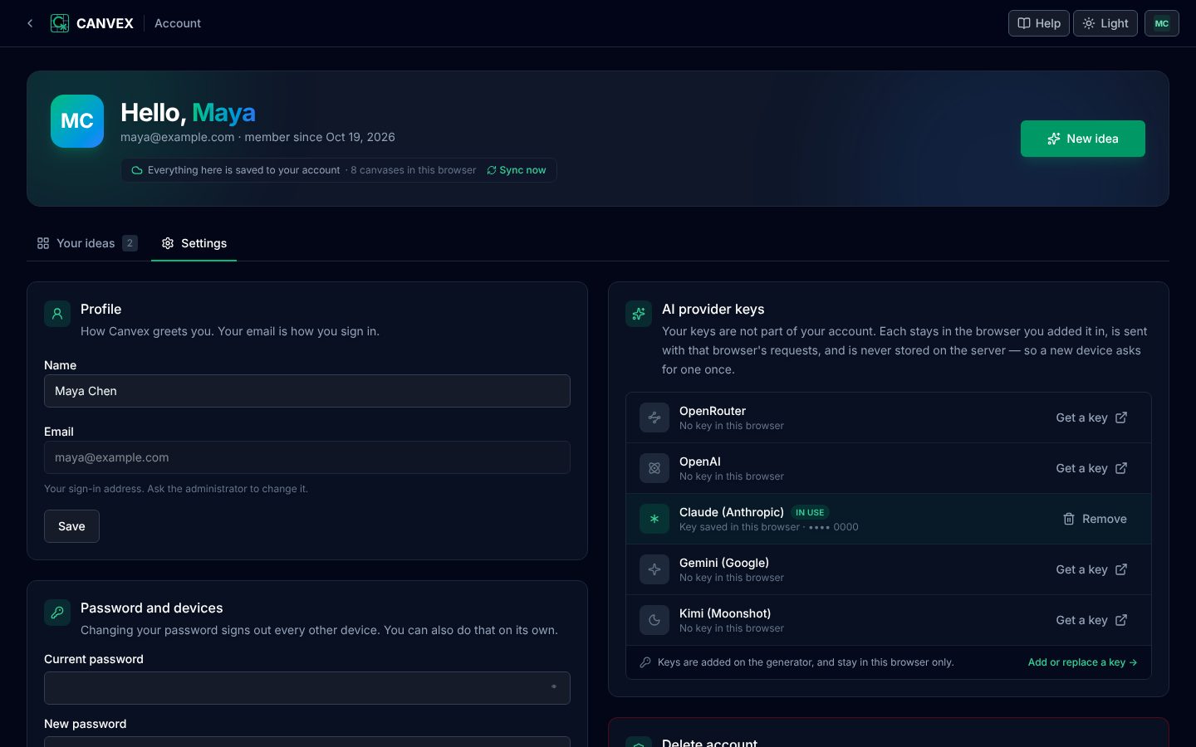Open Add or replace a key
Viewport: 1196px width, 747px height.
click(x=1082, y=662)
